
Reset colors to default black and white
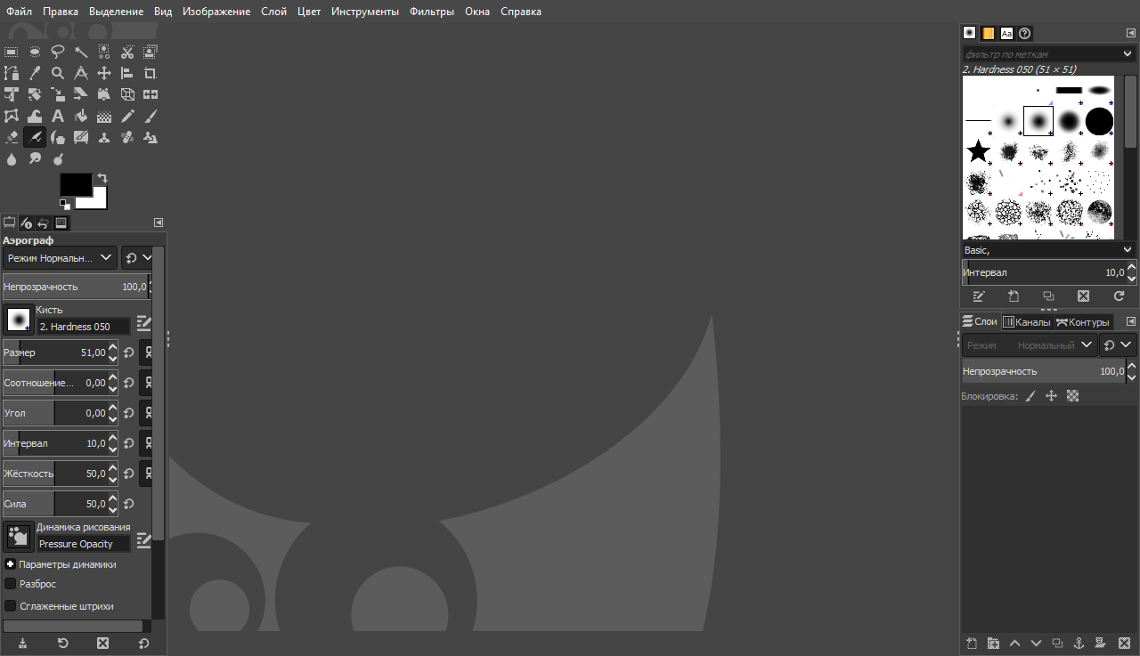pyautogui.click(x=65, y=205)
